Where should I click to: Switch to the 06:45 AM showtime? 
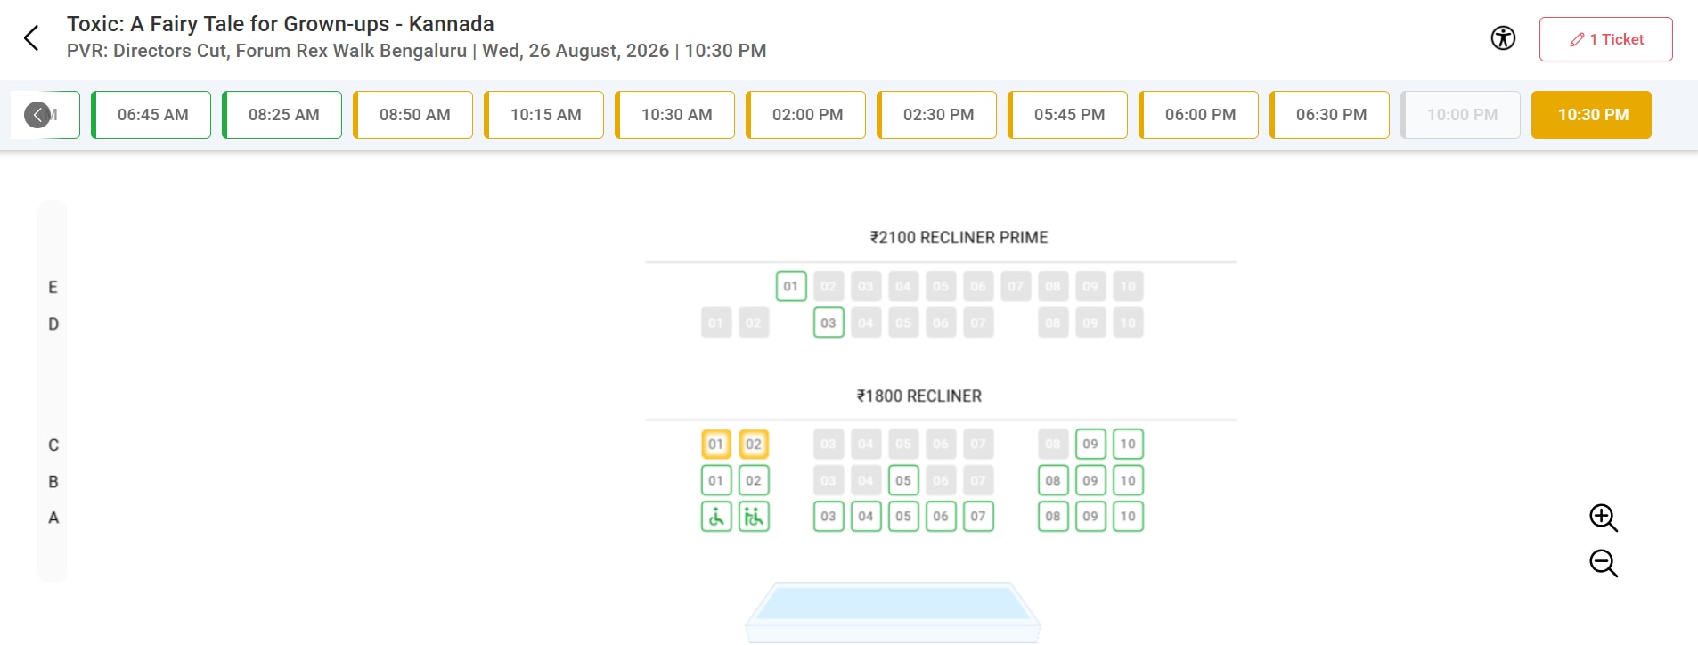click(x=151, y=115)
